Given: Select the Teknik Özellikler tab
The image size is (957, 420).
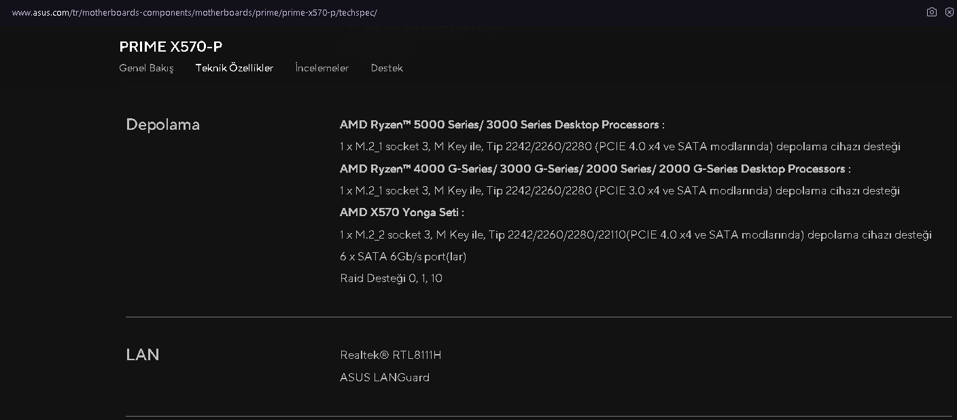Looking at the screenshot, I should pyautogui.click(x=234, y=68).
